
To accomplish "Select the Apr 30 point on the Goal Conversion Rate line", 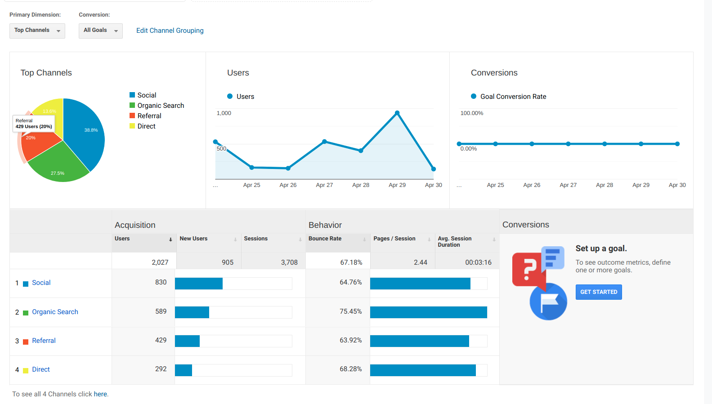I will coord(677,144).
